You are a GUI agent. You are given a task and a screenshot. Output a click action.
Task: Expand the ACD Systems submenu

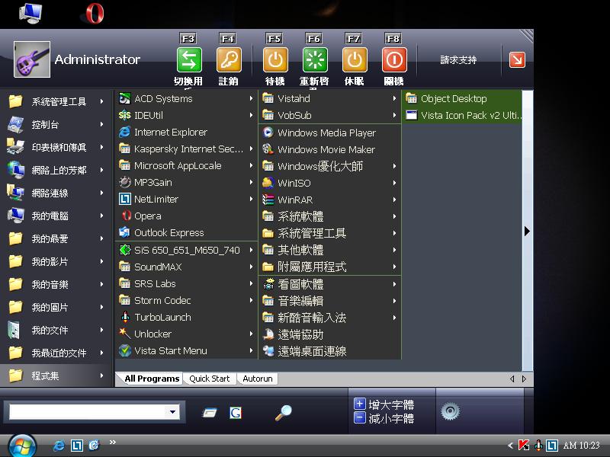click(x=187, y=99)
